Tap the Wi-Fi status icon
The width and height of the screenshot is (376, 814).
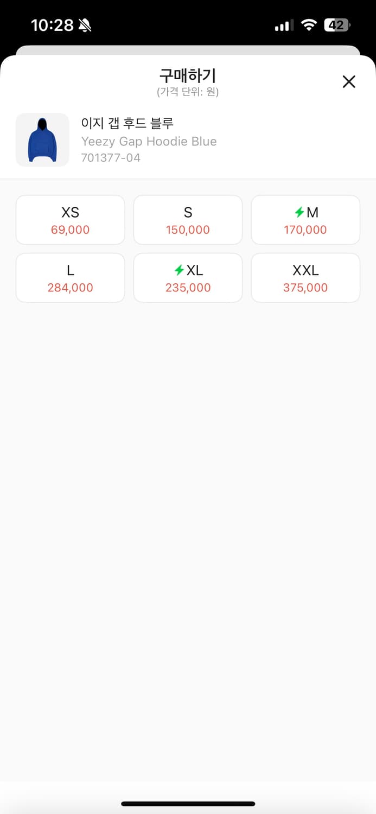[309, 25]
